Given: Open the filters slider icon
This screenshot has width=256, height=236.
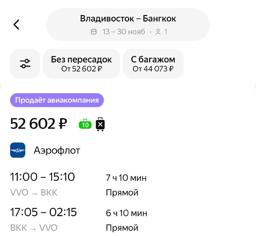Looking at the screenshot, I should coord(25,63).
